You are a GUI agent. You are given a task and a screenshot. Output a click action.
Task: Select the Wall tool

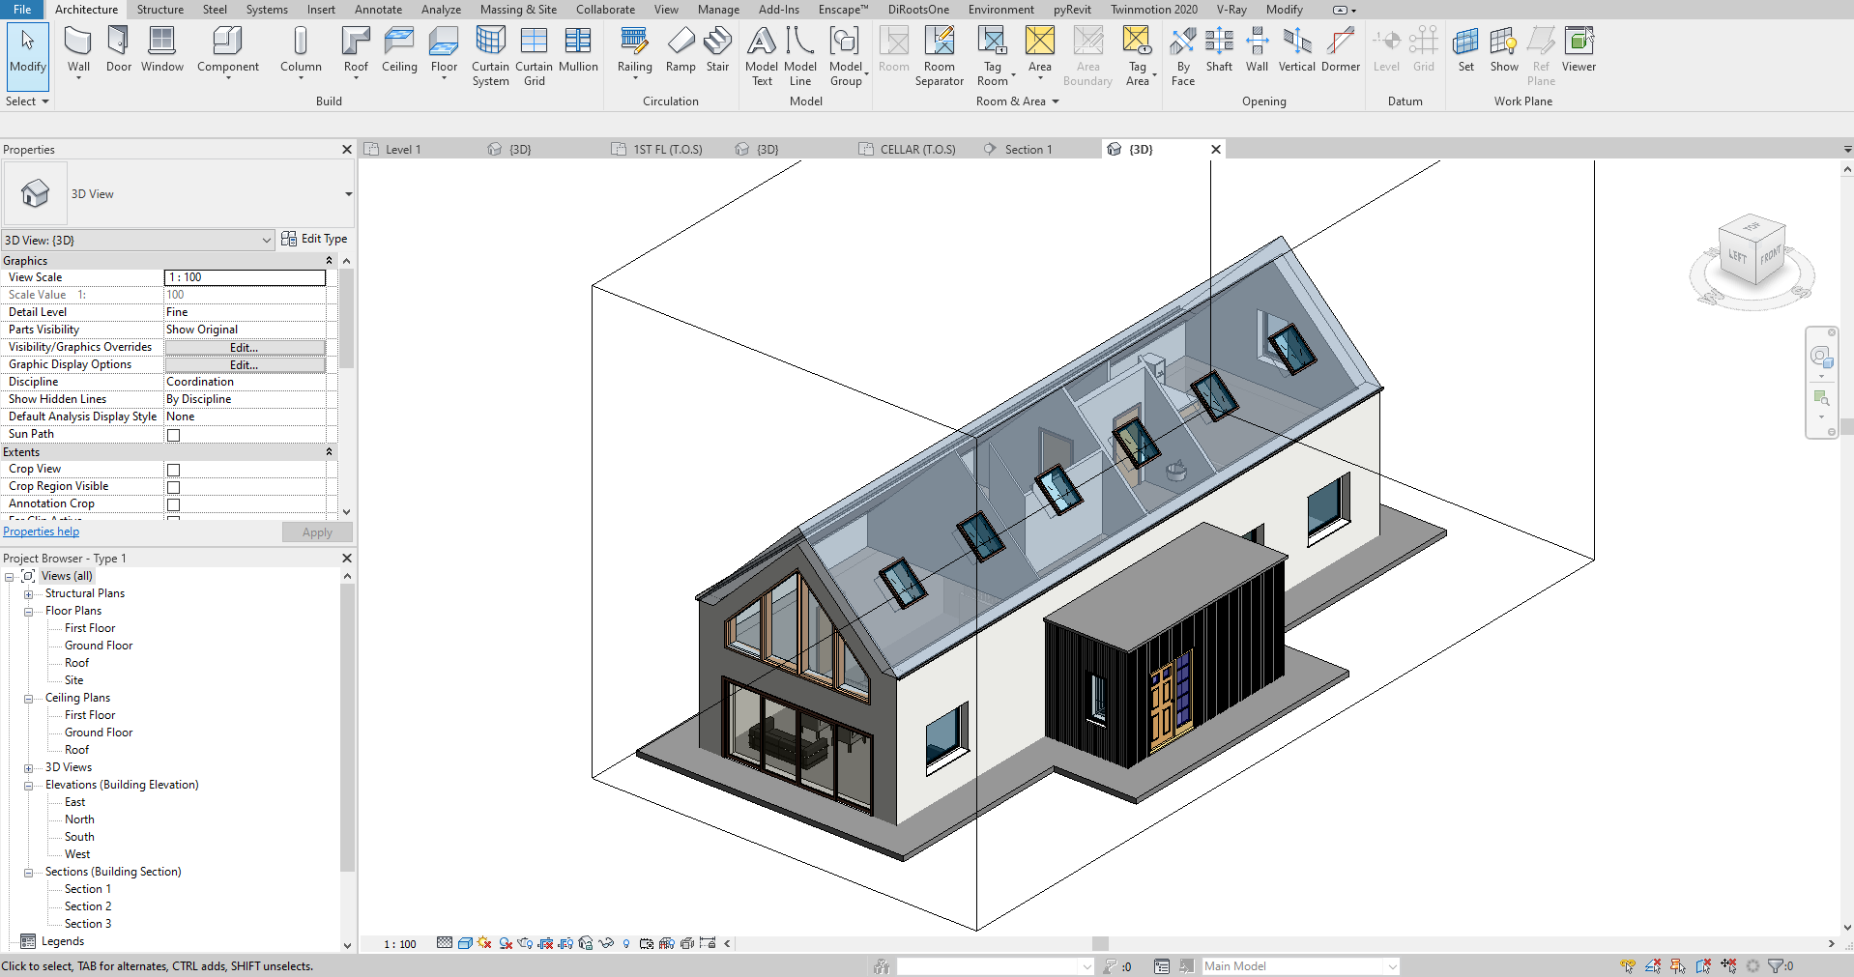coord(77,48)
